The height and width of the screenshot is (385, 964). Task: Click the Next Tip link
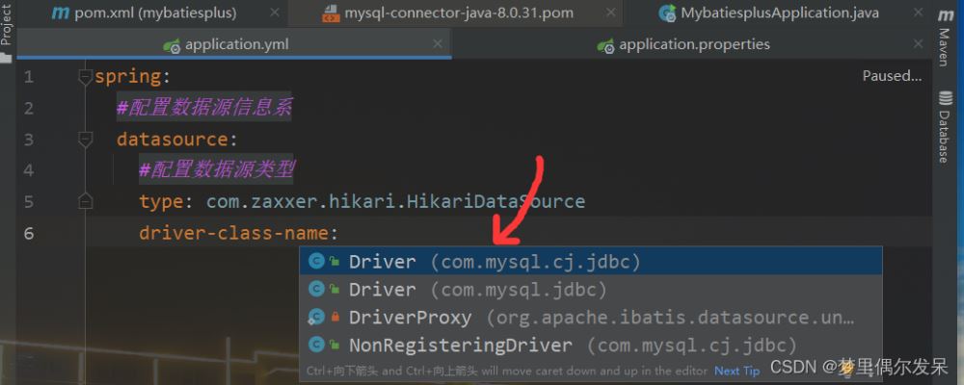click(736, 371)
